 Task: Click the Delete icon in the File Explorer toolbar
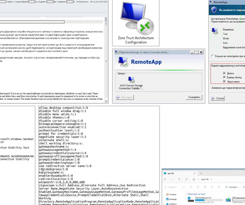[x=219, y=187]
